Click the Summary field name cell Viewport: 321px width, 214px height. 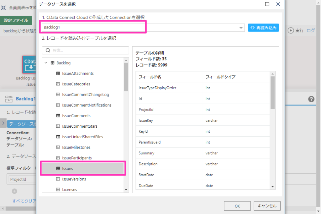170,153
